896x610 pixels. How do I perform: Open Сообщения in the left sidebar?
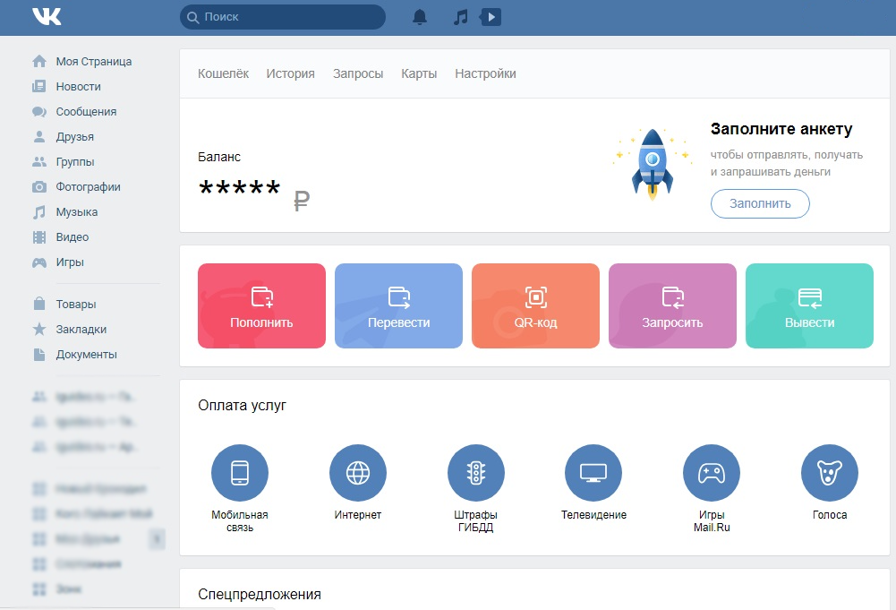tap(86, 112)
